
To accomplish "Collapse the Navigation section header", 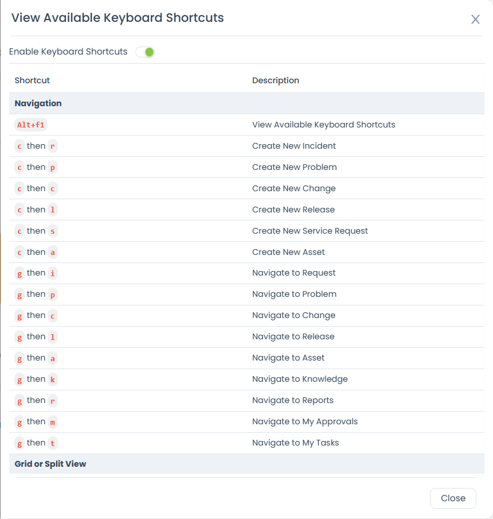I will pyautogui.click(x=38, y=103).
